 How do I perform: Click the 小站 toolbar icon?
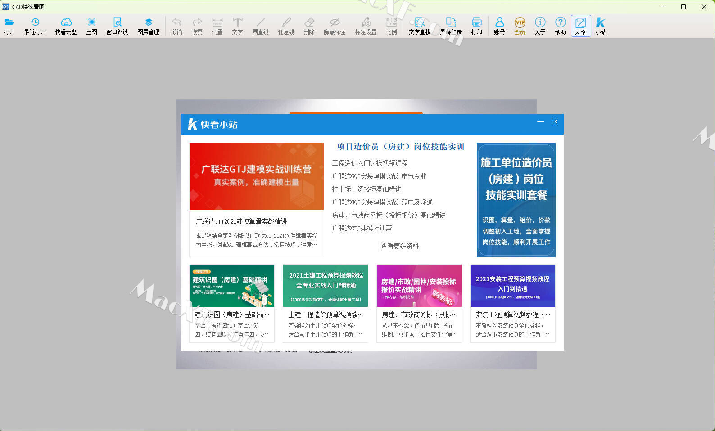pos(601,26)
